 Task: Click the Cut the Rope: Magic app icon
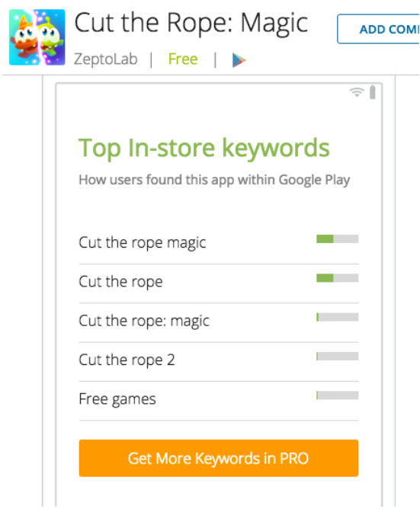(37, 37)
